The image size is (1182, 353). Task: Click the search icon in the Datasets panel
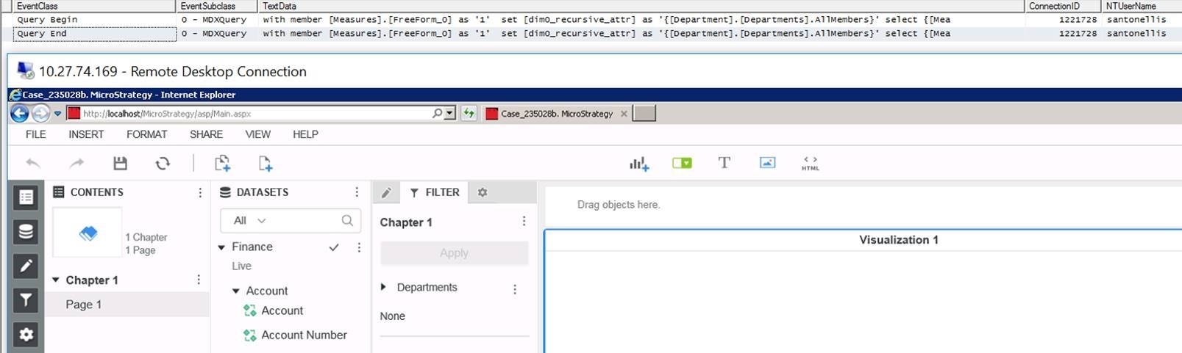coord(347,220)
